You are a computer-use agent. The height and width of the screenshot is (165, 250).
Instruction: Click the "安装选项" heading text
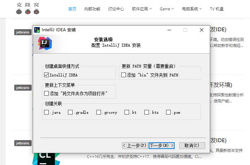(x=103, y=39)
